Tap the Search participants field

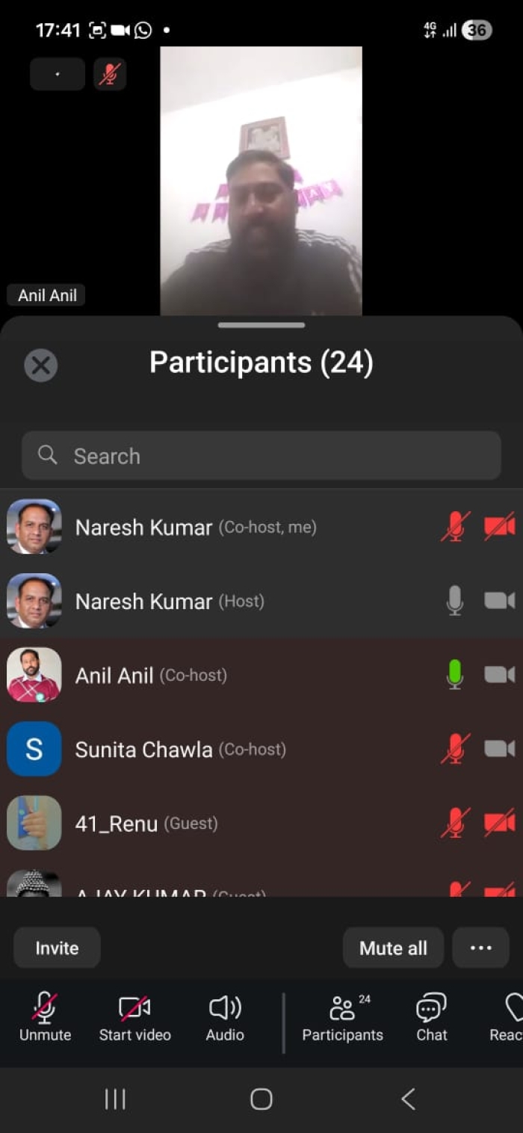point(261,456)
